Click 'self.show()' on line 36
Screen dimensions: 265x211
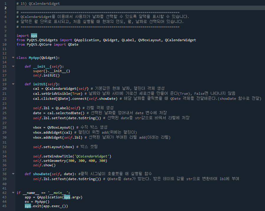(44, 165)
